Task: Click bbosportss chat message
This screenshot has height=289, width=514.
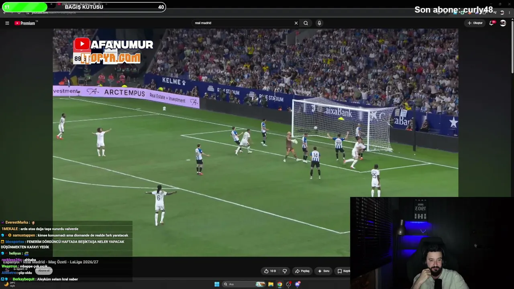Action: click(x=63, y=244)
